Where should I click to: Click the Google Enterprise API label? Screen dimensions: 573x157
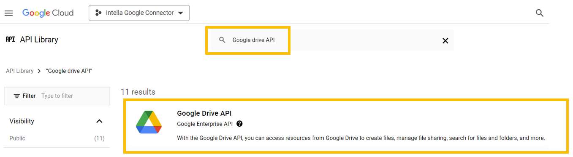[205, 124]
